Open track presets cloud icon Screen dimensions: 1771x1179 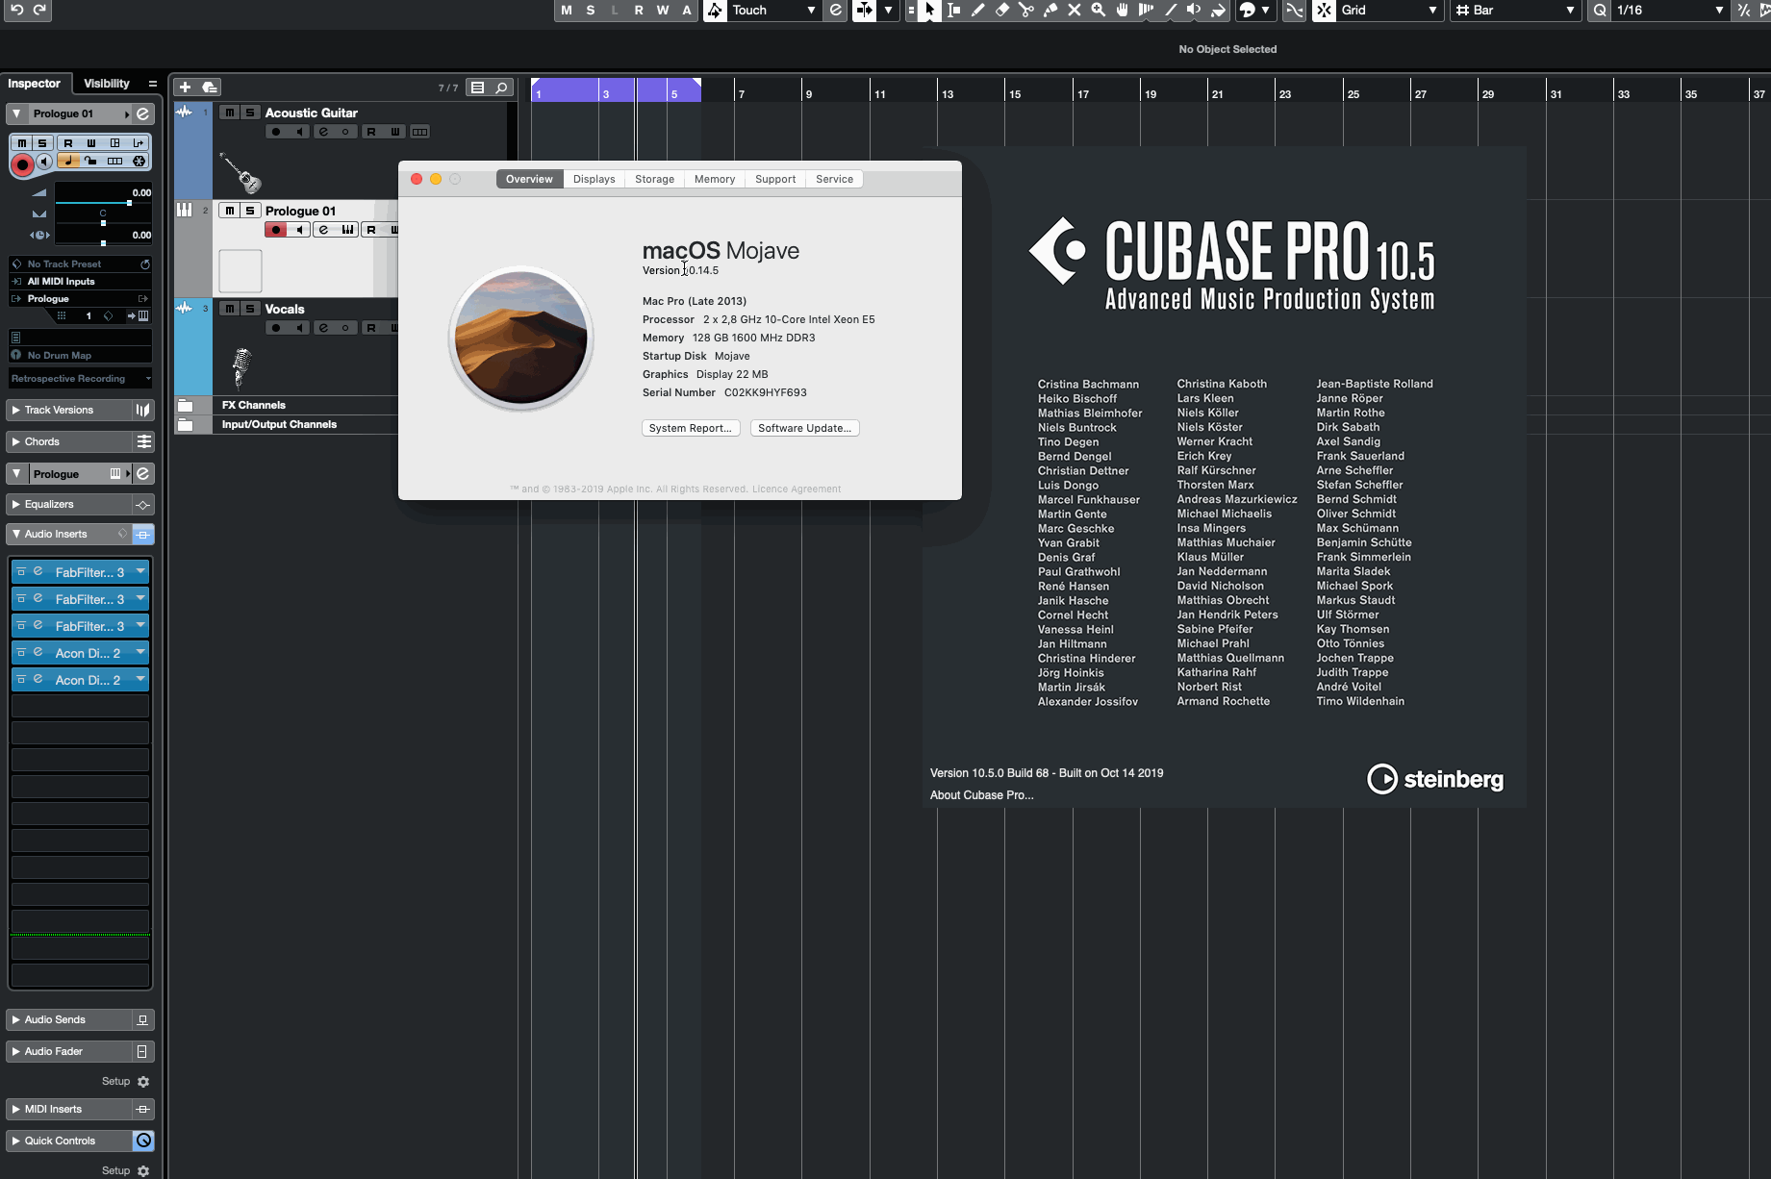[x=210, y=88]
